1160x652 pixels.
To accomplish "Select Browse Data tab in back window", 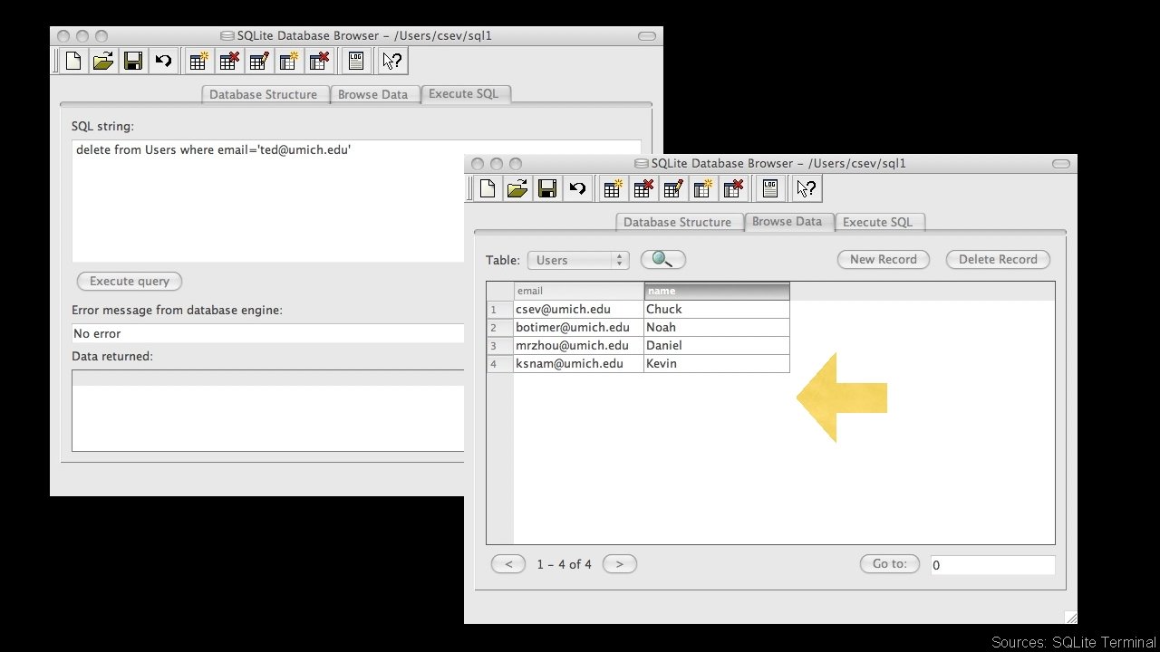I will click(372, 94).
